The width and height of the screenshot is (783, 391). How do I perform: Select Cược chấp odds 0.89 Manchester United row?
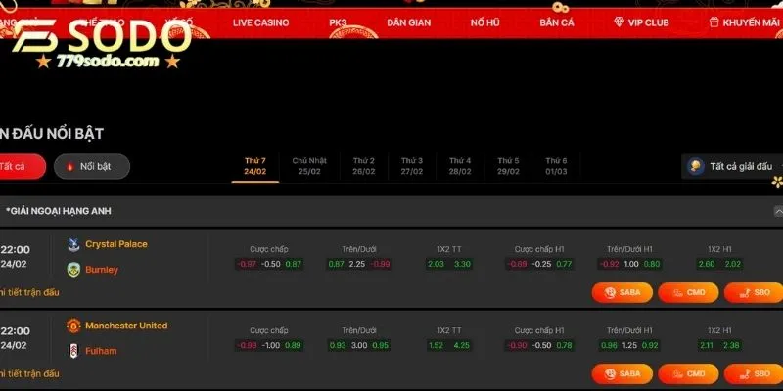coord(293,346)
